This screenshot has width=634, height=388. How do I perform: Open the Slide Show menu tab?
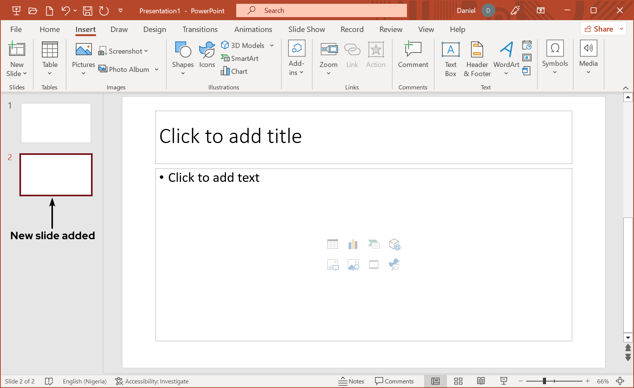306,29
